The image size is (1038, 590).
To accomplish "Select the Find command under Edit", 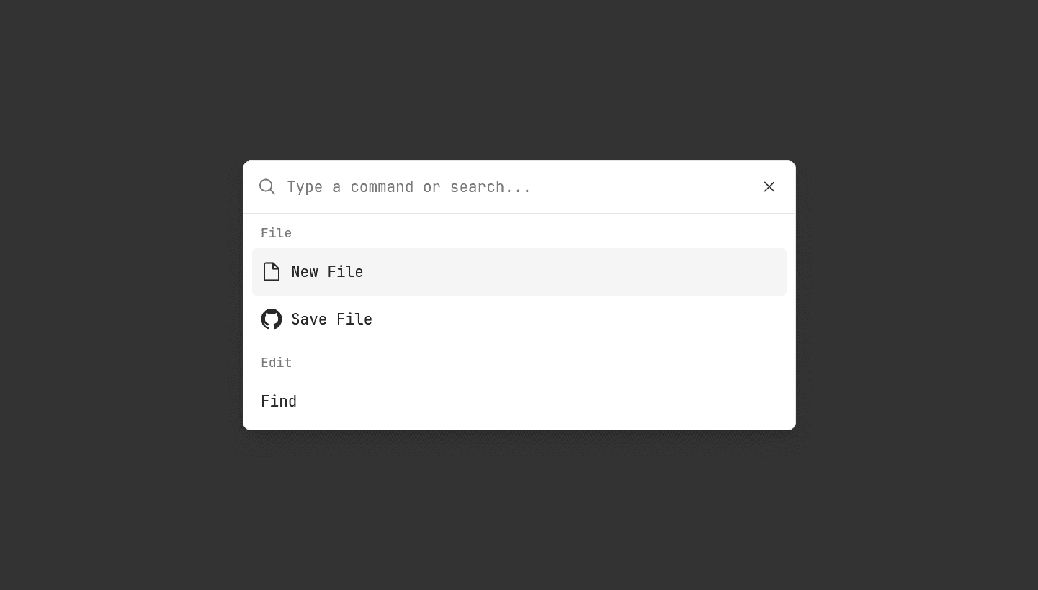I will [519, 401].
